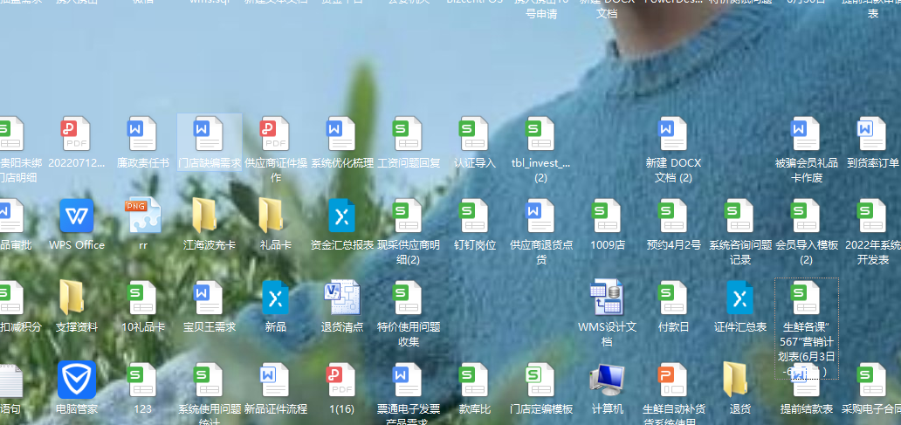Select the 生鲜自动补货 presentation file
Viewport: 901px width, 425px height.
pos(673,380)
